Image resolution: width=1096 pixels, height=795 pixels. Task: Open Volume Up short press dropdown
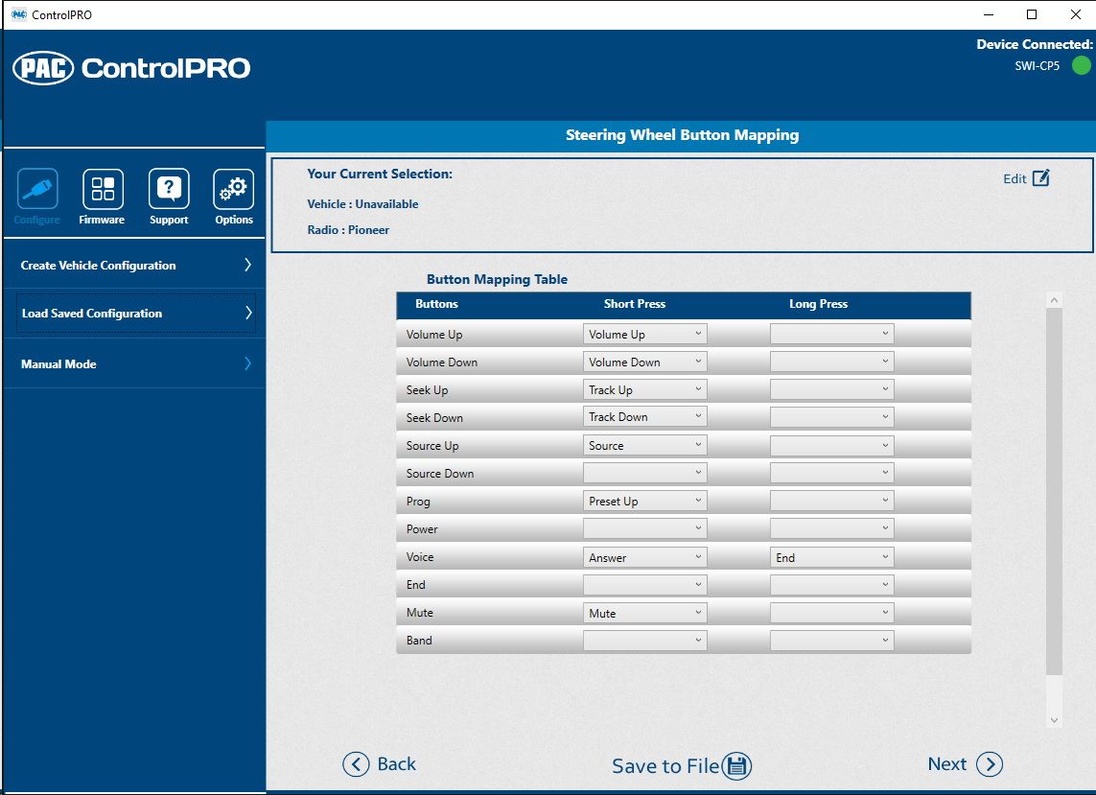[644, 334]
